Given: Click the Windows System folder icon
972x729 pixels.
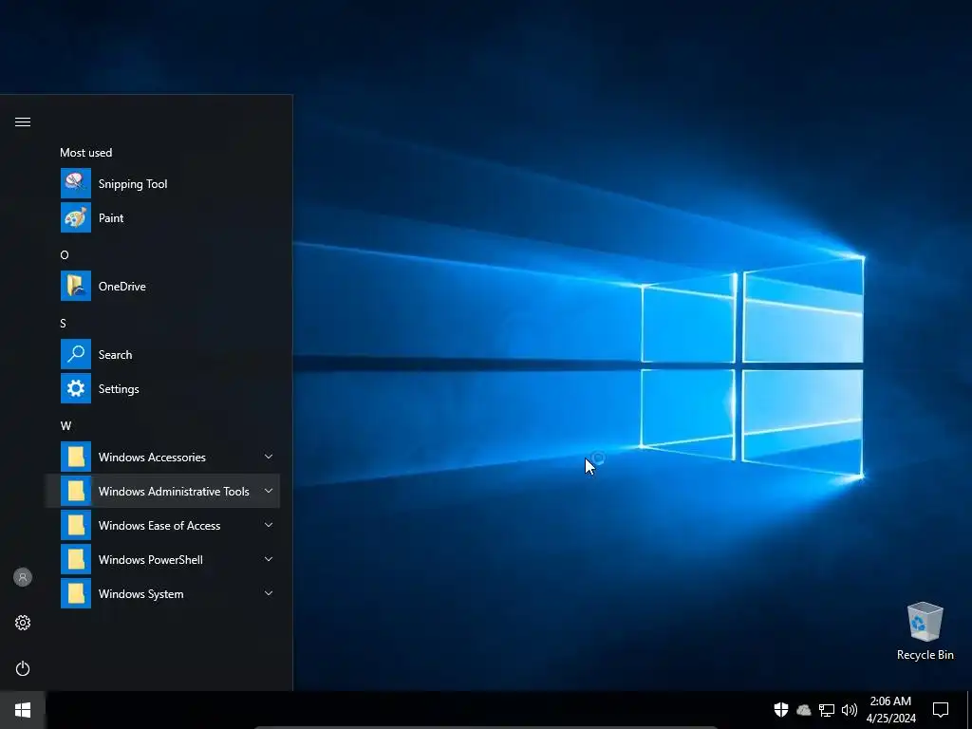Looking at the screenshot, I should coord(76,593).
